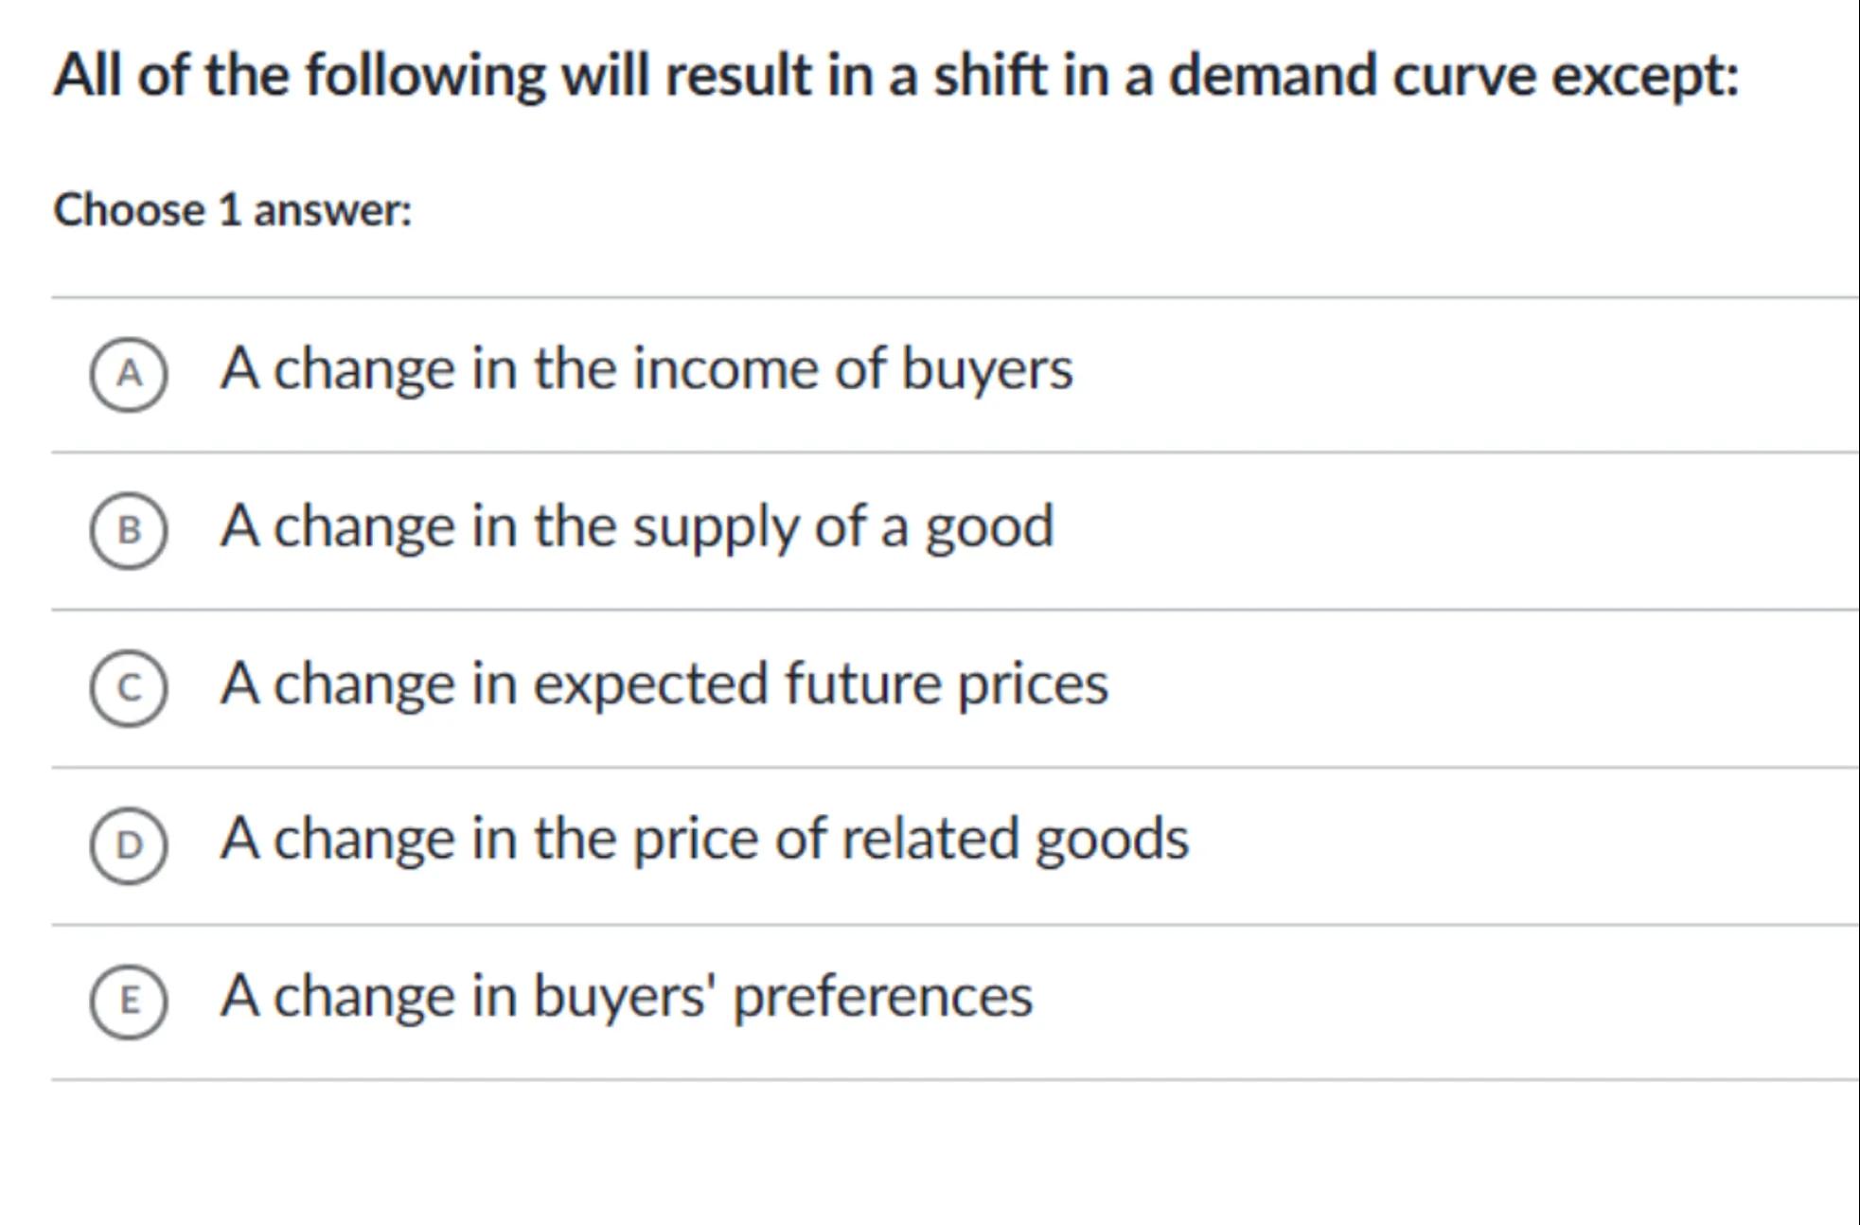Pick radio option C

pos(129,688)
